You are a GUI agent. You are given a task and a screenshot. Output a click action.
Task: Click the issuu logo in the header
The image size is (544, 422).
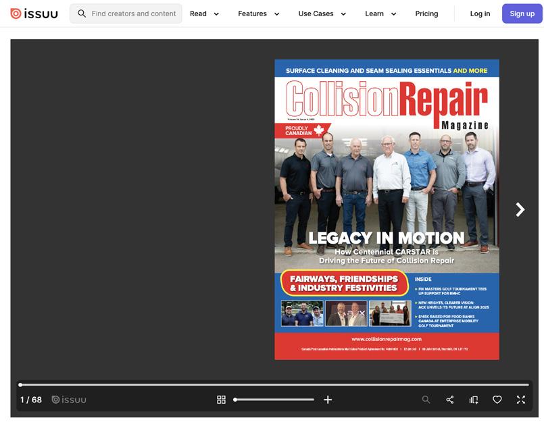[x=34, y=14]
